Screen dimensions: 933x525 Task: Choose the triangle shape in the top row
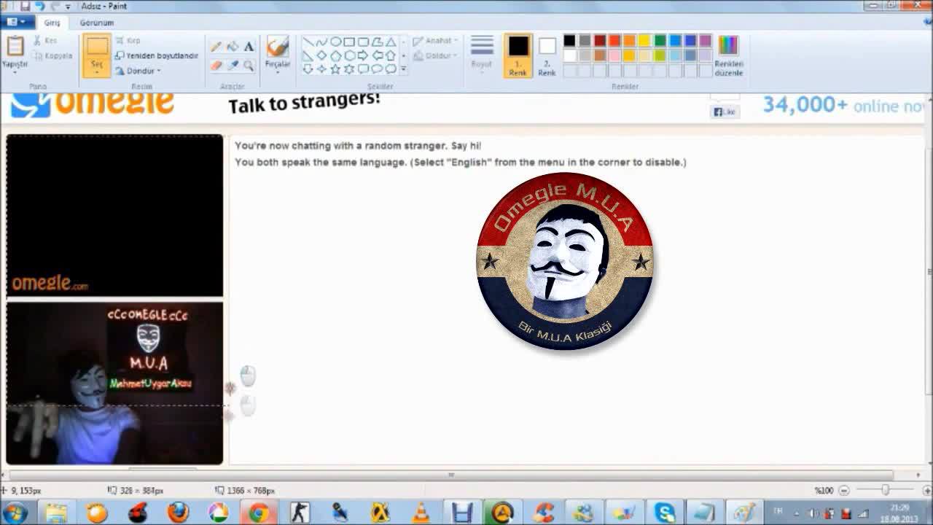pos(391,42)
